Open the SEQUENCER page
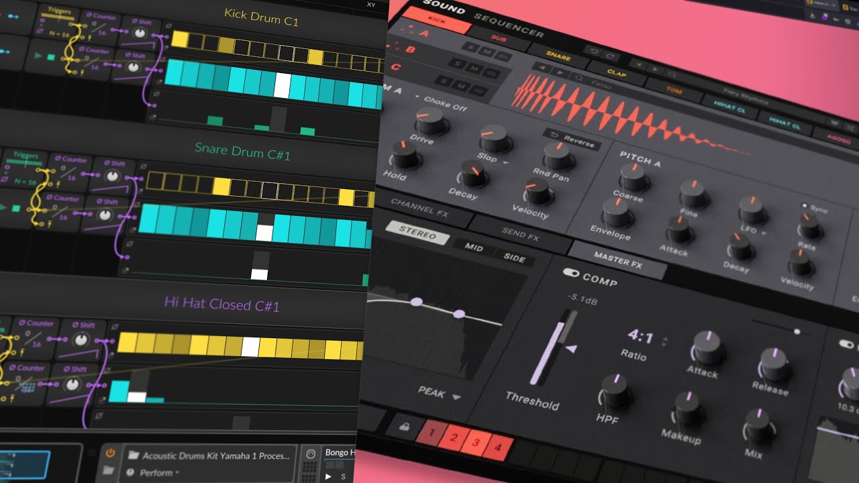This screenshot has height=483, width=859. (x=509, y=25)
